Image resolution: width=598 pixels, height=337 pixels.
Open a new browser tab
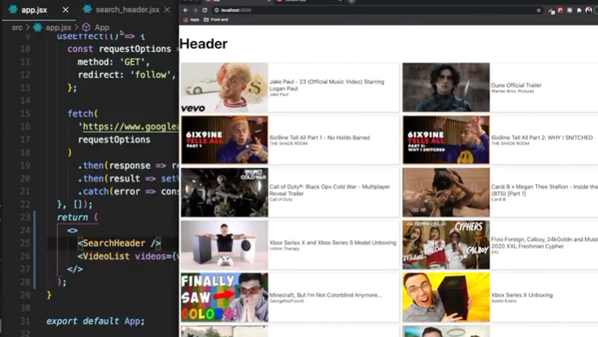(x=351, y=2)
